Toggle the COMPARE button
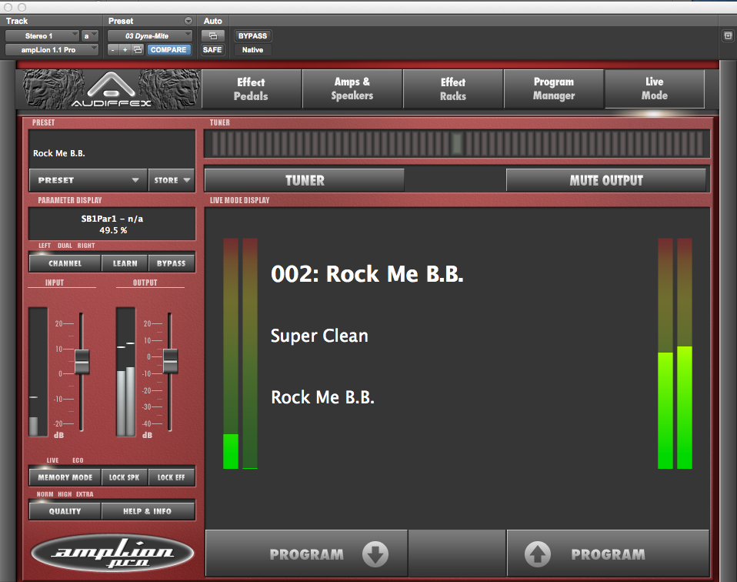This screenshot has height=582, width=737. point(168,50)
